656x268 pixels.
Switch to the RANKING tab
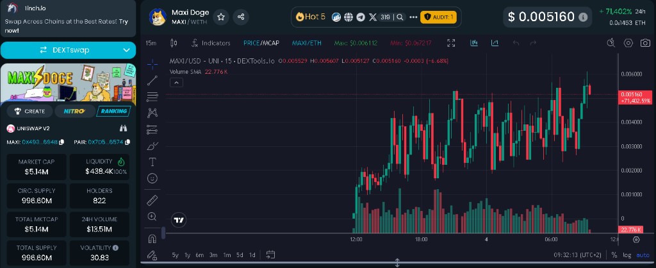[113, 111]
